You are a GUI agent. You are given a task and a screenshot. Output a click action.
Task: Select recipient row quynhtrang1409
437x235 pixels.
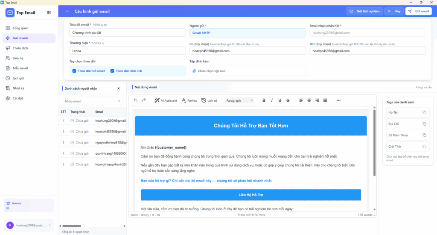click(x=93, y=153)
